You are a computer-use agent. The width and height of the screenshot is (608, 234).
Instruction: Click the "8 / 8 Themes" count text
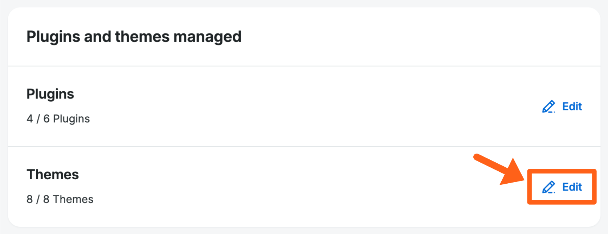coord(60,199)
